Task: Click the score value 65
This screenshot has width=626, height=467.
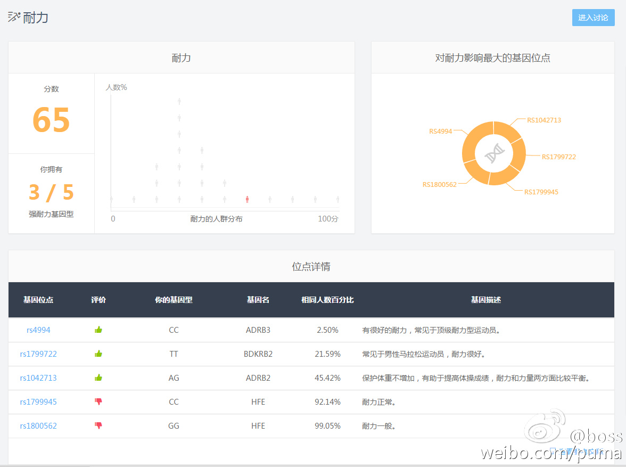Action: pyautogui.click(x=51, y=120)
